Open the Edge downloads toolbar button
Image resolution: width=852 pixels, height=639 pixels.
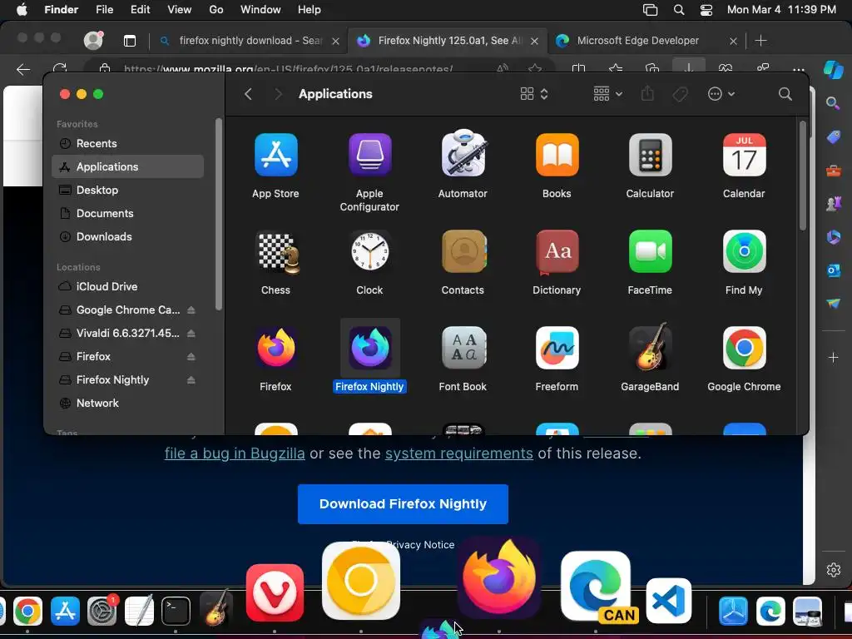pos(688,68)
